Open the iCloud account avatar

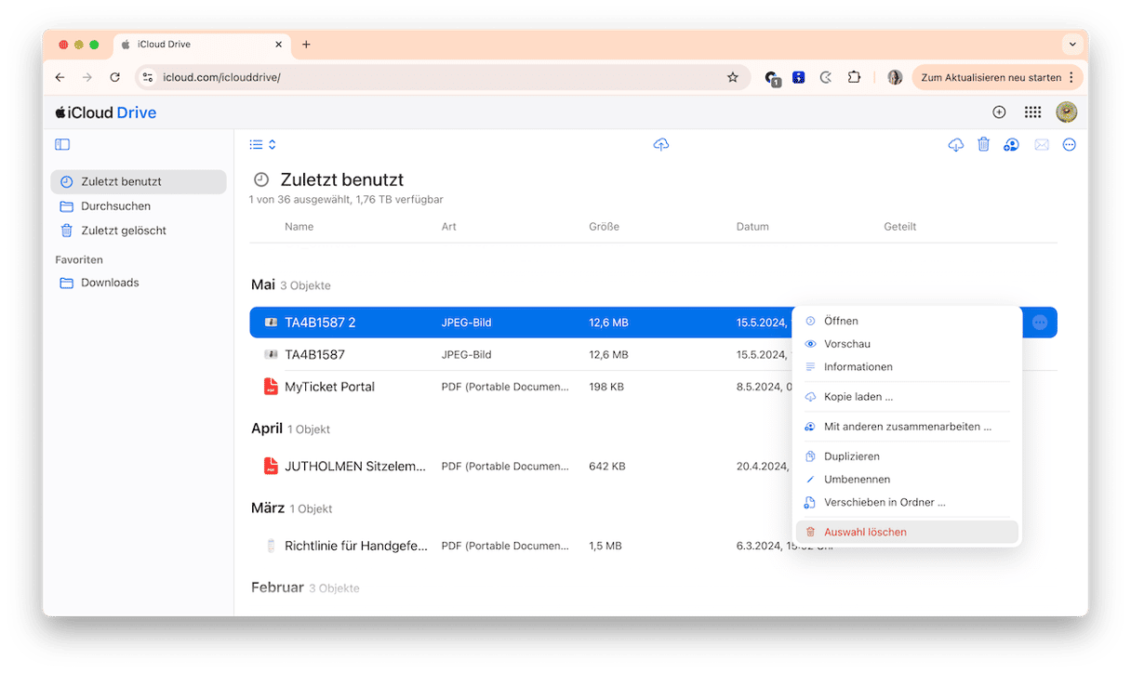pos(1066,112)
